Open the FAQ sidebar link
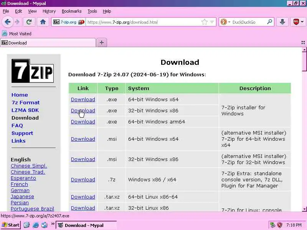The width and height of the screenshot is (307, 230). click(17, 126)
